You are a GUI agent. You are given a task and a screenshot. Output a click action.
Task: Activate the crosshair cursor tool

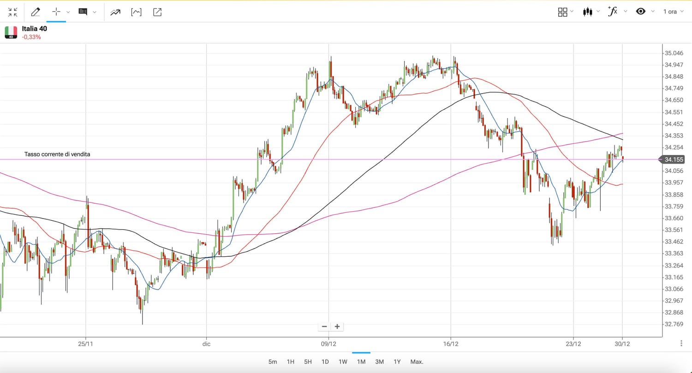point(56,12)
